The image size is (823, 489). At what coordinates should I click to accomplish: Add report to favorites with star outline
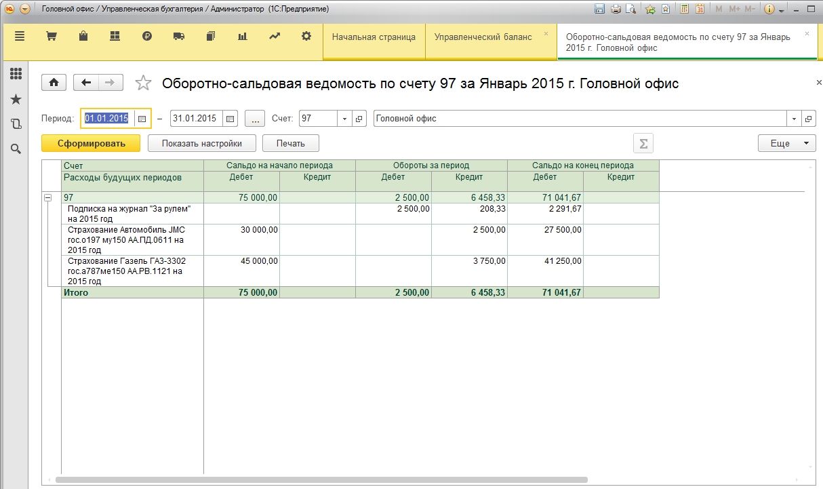pyautogui.click(x=143, y=83)
